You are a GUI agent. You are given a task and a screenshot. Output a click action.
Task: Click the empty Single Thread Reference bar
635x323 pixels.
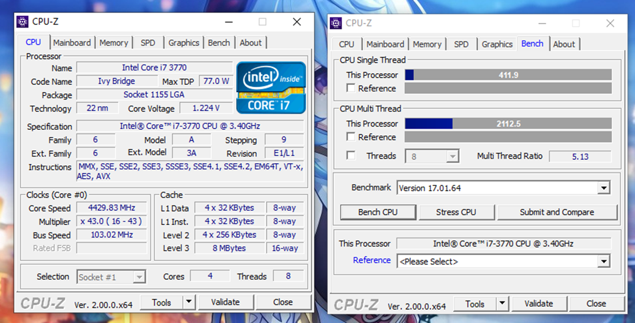[x=509, y=88]
